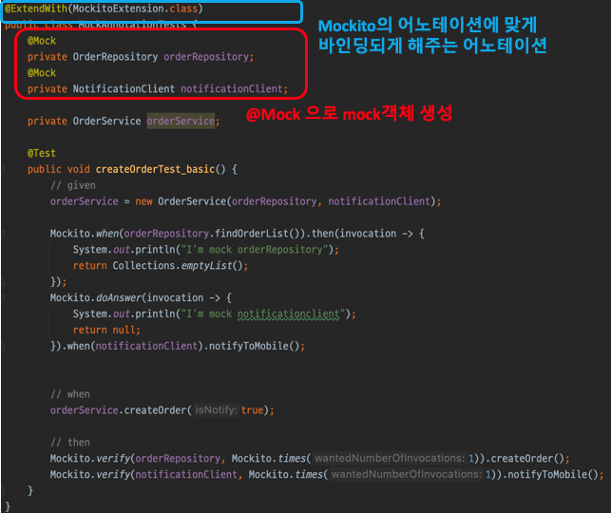Click the @ExtendWith(MockitoExtension.class) annotation
Screen dimensions: 611x513
[x=104, y=9]
